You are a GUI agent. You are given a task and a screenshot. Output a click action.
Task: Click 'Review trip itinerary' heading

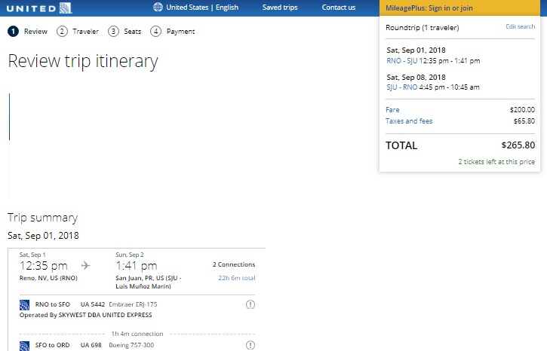click(x=83, y=61)
